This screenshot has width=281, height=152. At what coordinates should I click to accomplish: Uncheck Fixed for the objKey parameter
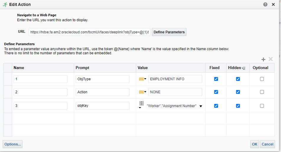pos(216,106)
